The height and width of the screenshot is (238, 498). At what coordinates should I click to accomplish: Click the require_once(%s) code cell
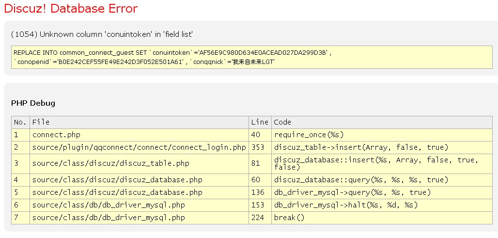(x=309, y=135)
